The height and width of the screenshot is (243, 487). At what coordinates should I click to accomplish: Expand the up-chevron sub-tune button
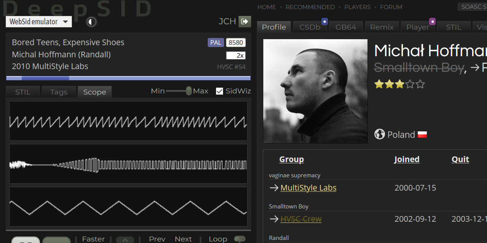[x=125, y=240]
